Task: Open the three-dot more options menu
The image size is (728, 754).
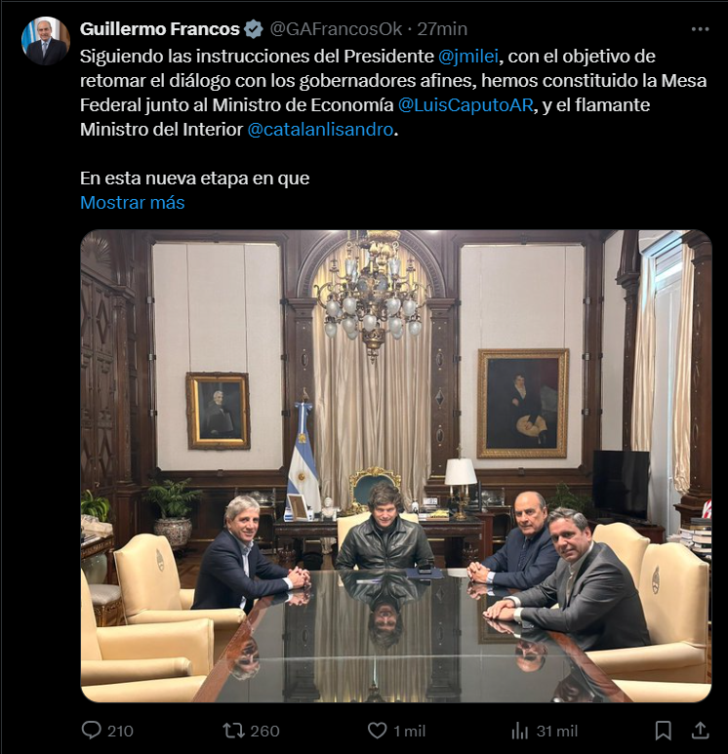Action: pyautogui.click(x=700, y=29)
